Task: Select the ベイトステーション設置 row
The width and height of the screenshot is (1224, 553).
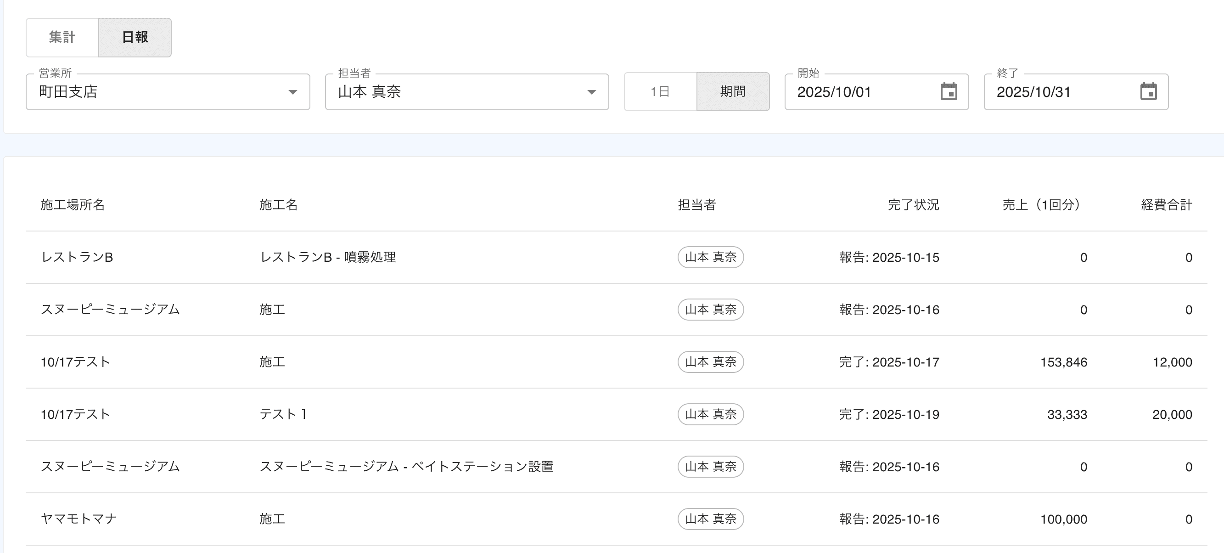Action: 406,467
